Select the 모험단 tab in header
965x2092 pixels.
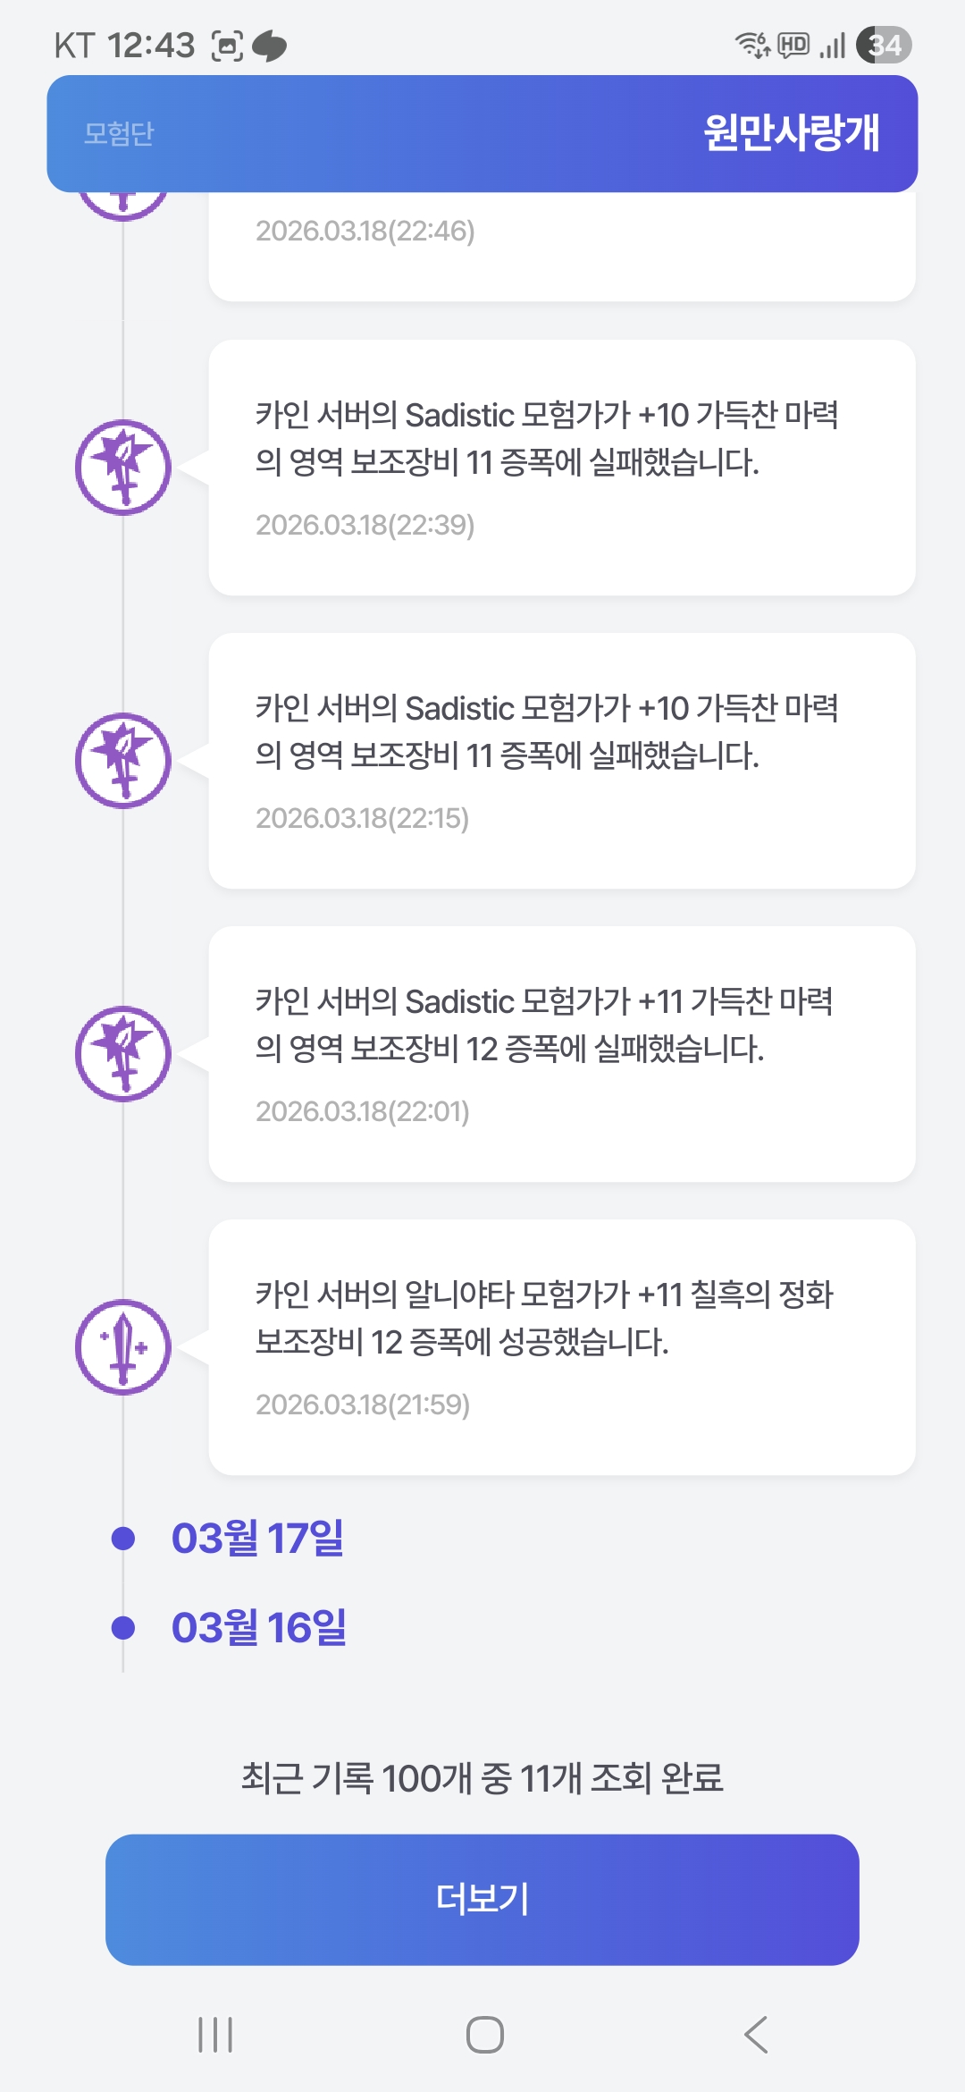pyautogui.click(x=119, y=133)
